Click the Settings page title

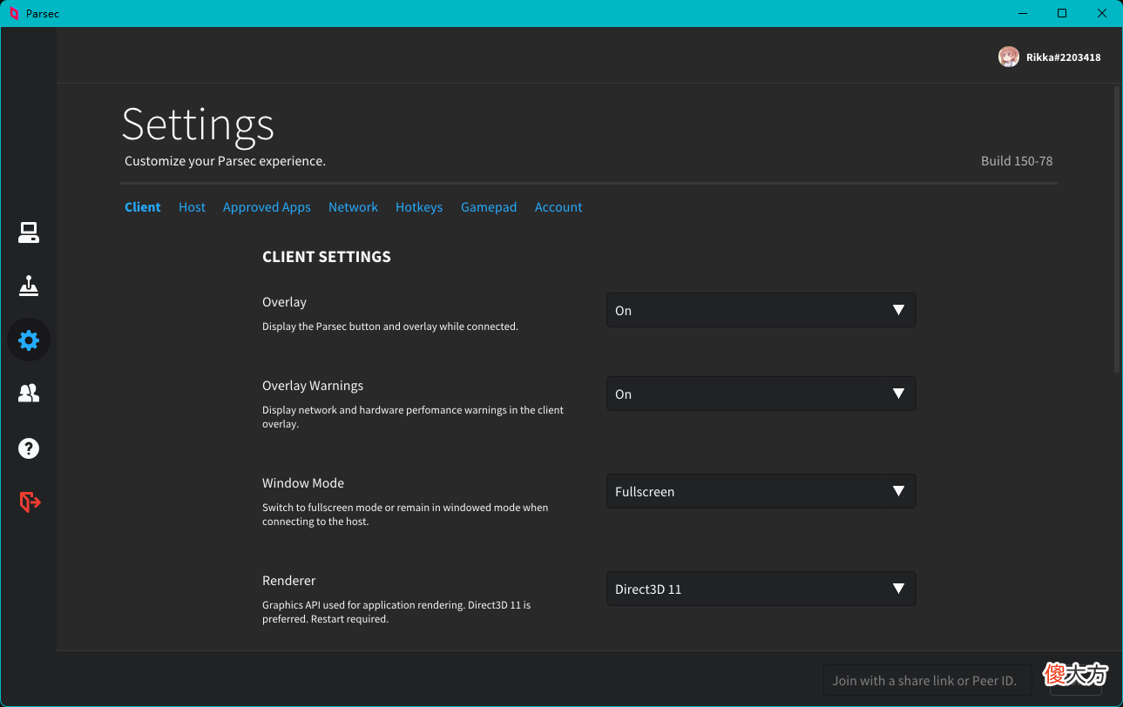198,125
